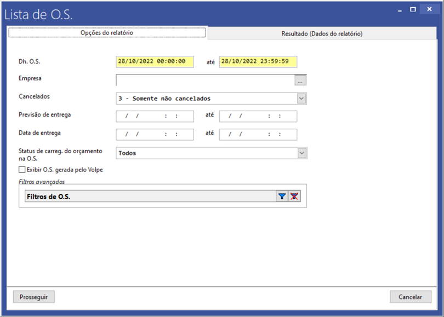Click the Dh. O.S. end date field
Image resolution: width=444 pixels, height=317 pixels.
258,62
